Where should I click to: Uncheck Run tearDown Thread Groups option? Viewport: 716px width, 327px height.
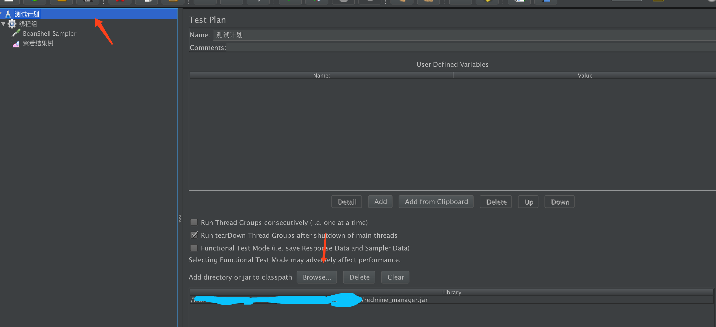pyautogui.click(x=194, y=235)
